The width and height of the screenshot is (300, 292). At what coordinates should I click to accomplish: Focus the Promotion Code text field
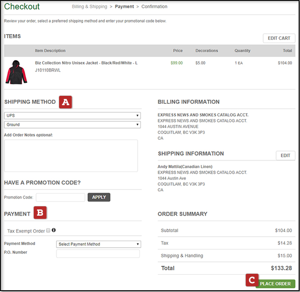(60, 197)
